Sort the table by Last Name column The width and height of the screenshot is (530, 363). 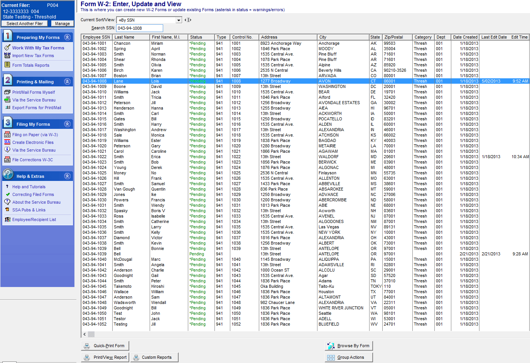131,37
